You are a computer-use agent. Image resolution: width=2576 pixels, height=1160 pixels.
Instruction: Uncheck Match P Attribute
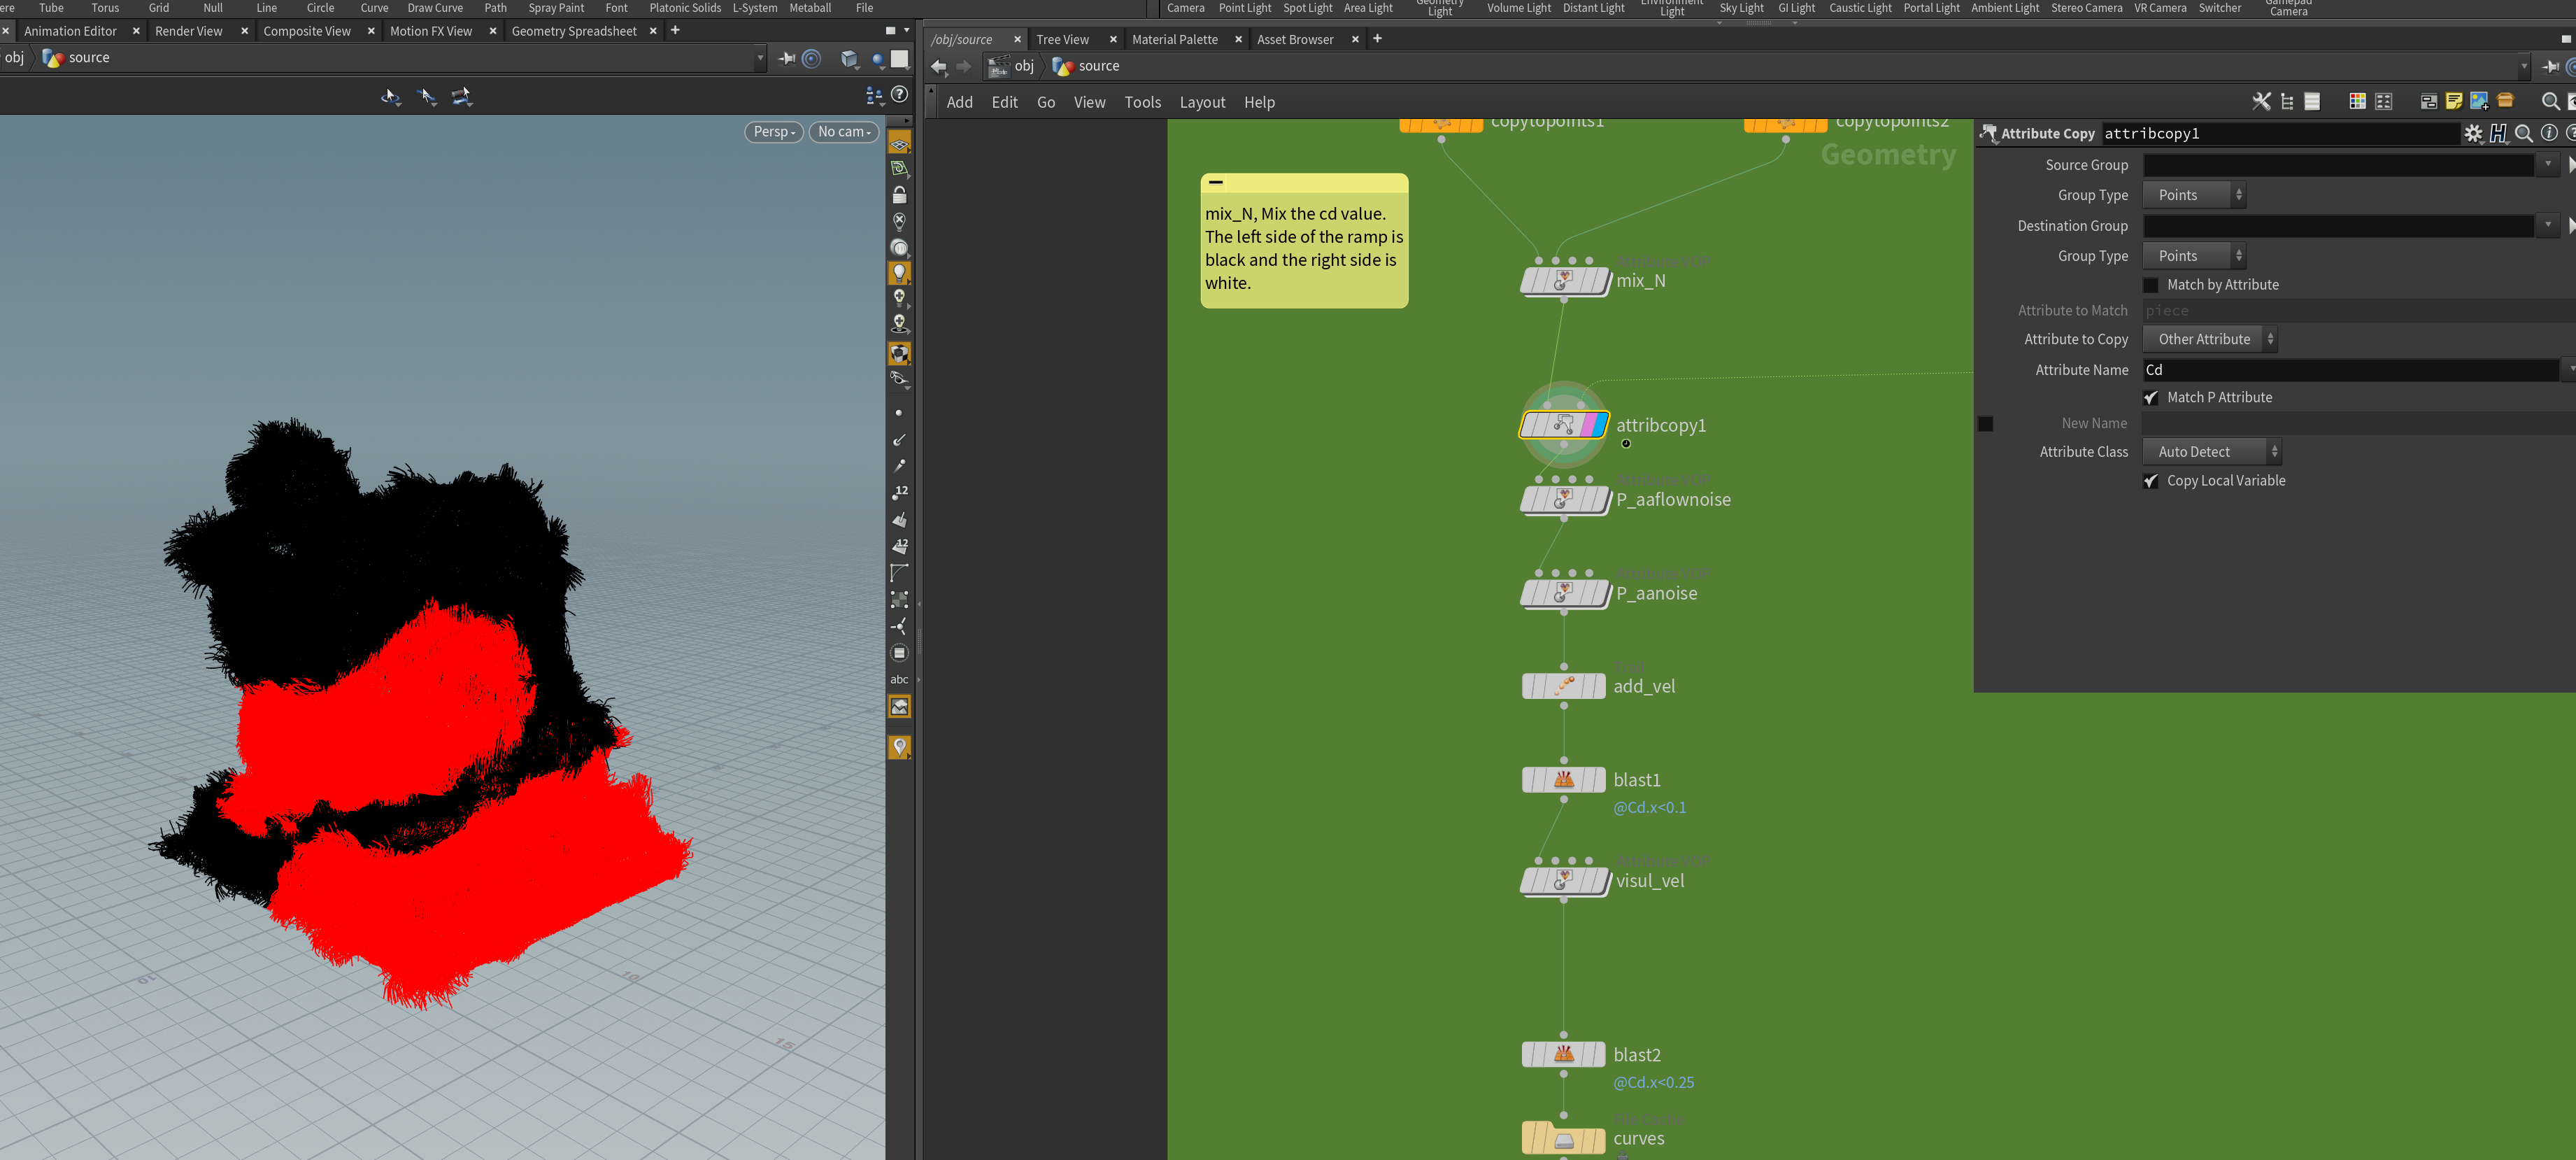tap(2150, 398)
